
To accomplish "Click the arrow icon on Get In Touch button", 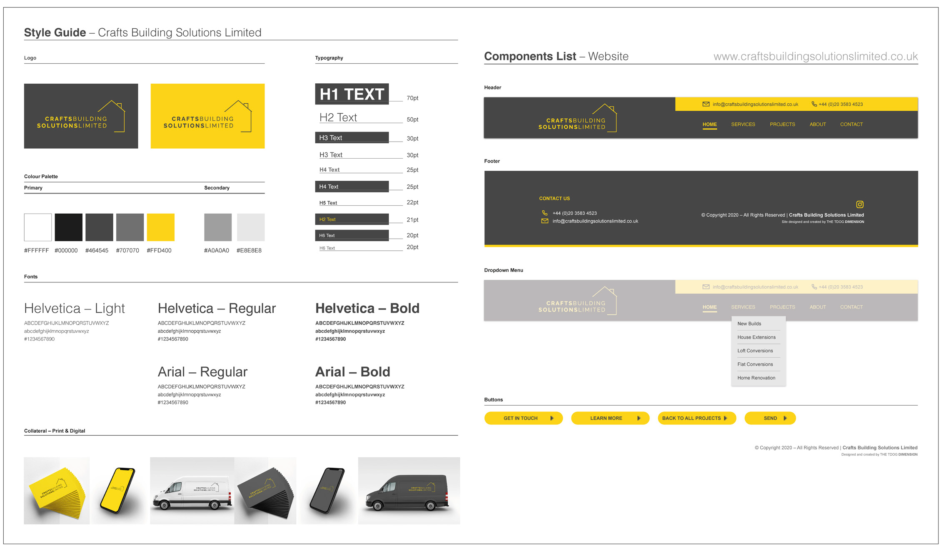I will point(552,418).
